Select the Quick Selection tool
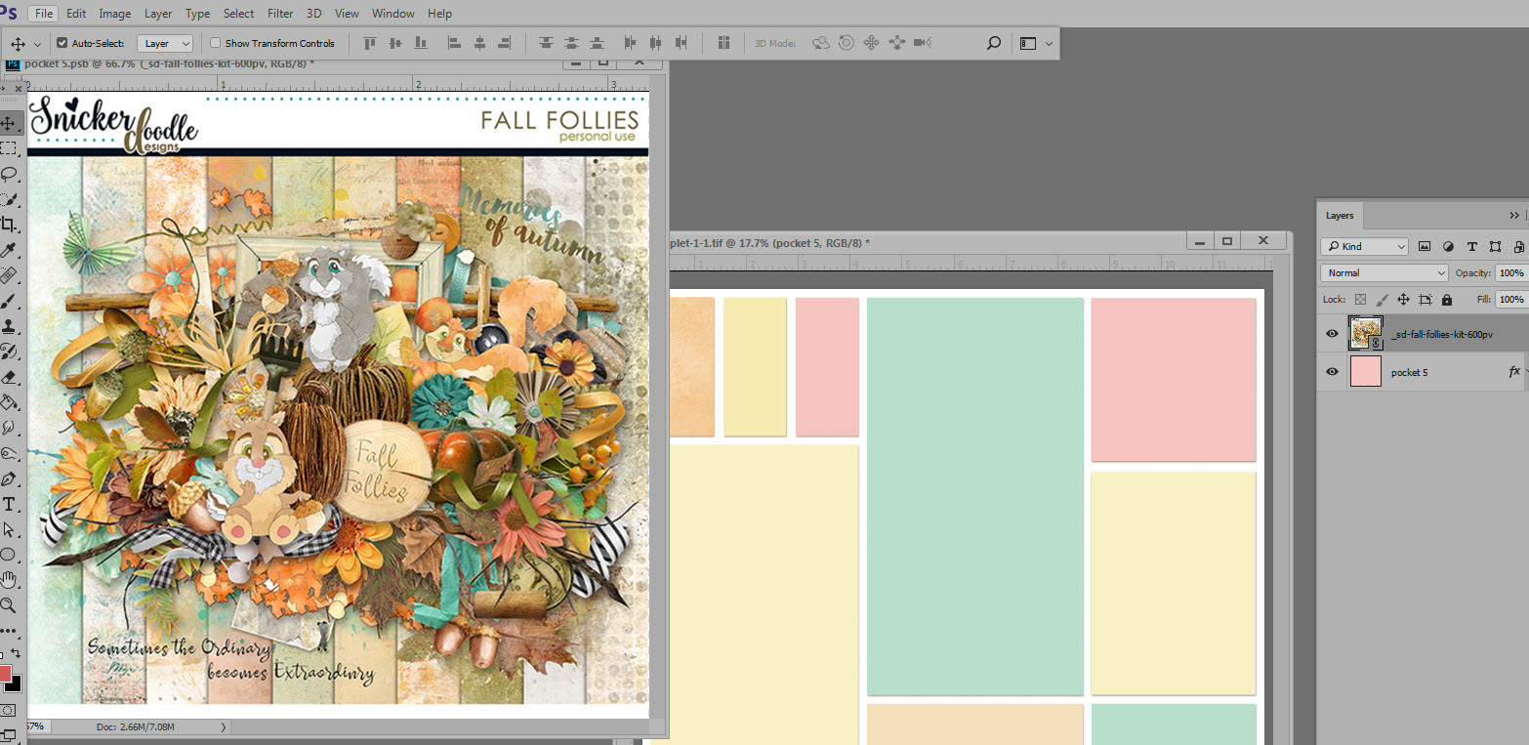The height and width of the screenshot is (745, 1529). [x=9, y=199]
